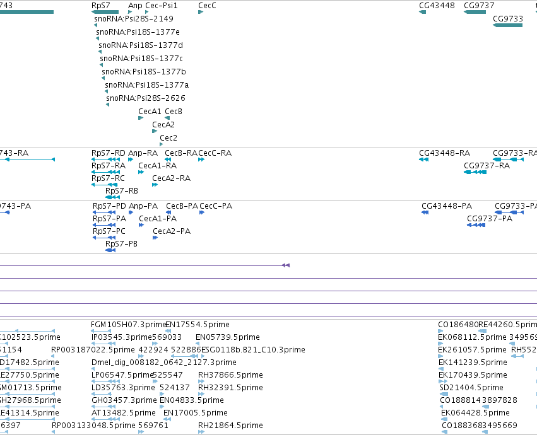Click the CecC-RA transcript label

coord(215,153)
